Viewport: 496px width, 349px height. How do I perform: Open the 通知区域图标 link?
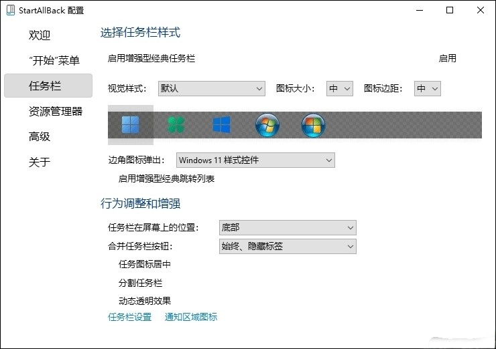pyautogui.click(x=191, y=317)
